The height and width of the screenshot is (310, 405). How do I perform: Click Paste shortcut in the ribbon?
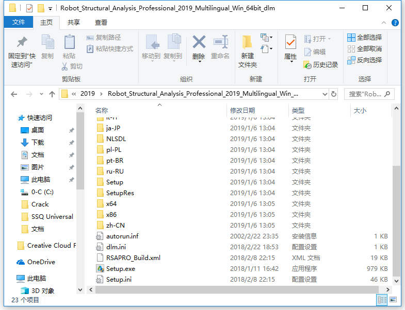coord(110,49)
